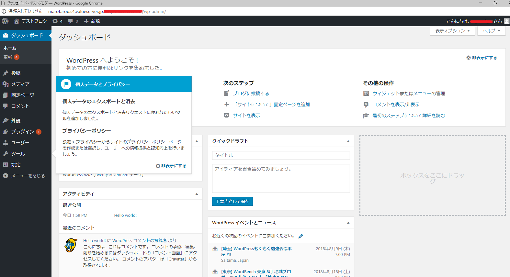Click 下書きとして保存 button

point(232,201)
